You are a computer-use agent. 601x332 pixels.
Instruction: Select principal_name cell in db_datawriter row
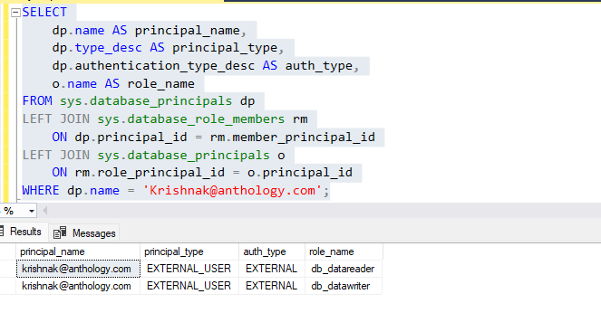click(78, 286)
